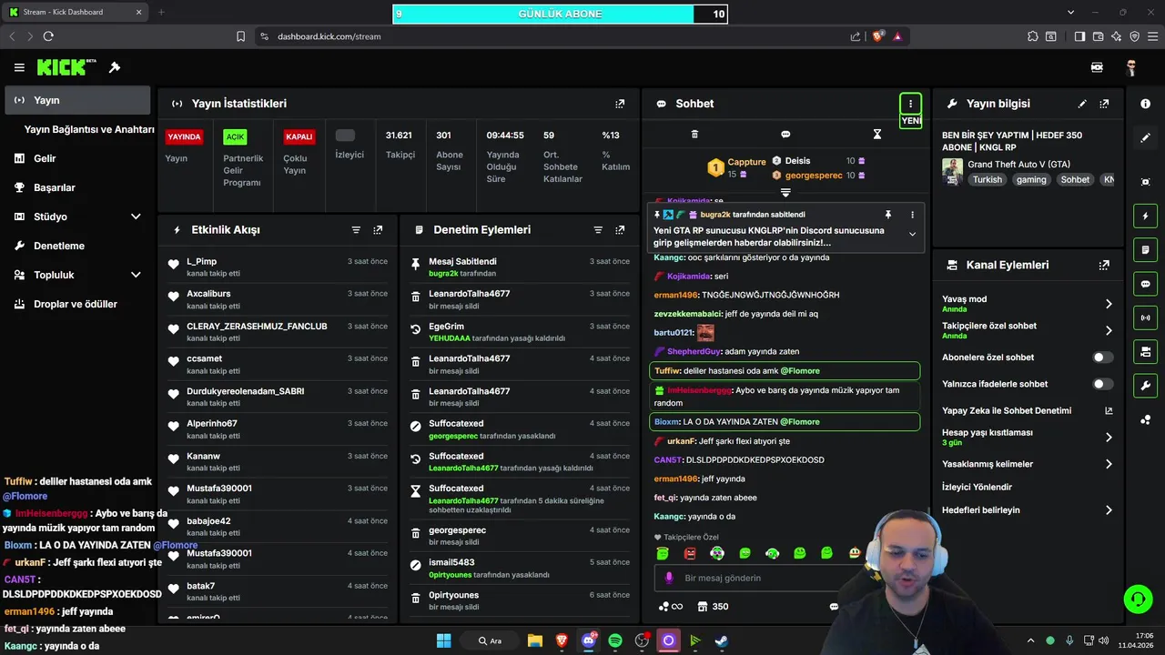Click the green headset support button

coord(1138,599)
